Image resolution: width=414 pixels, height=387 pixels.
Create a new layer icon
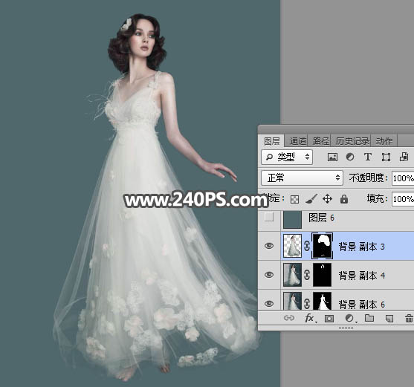389,319
